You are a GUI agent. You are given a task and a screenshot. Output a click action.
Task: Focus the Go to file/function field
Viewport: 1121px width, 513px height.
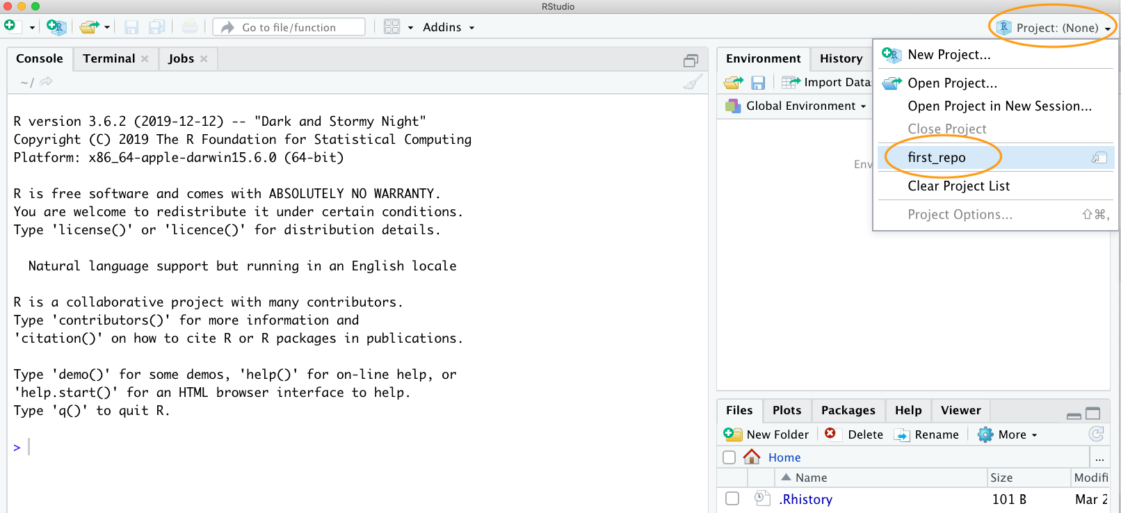click(289, 27)
